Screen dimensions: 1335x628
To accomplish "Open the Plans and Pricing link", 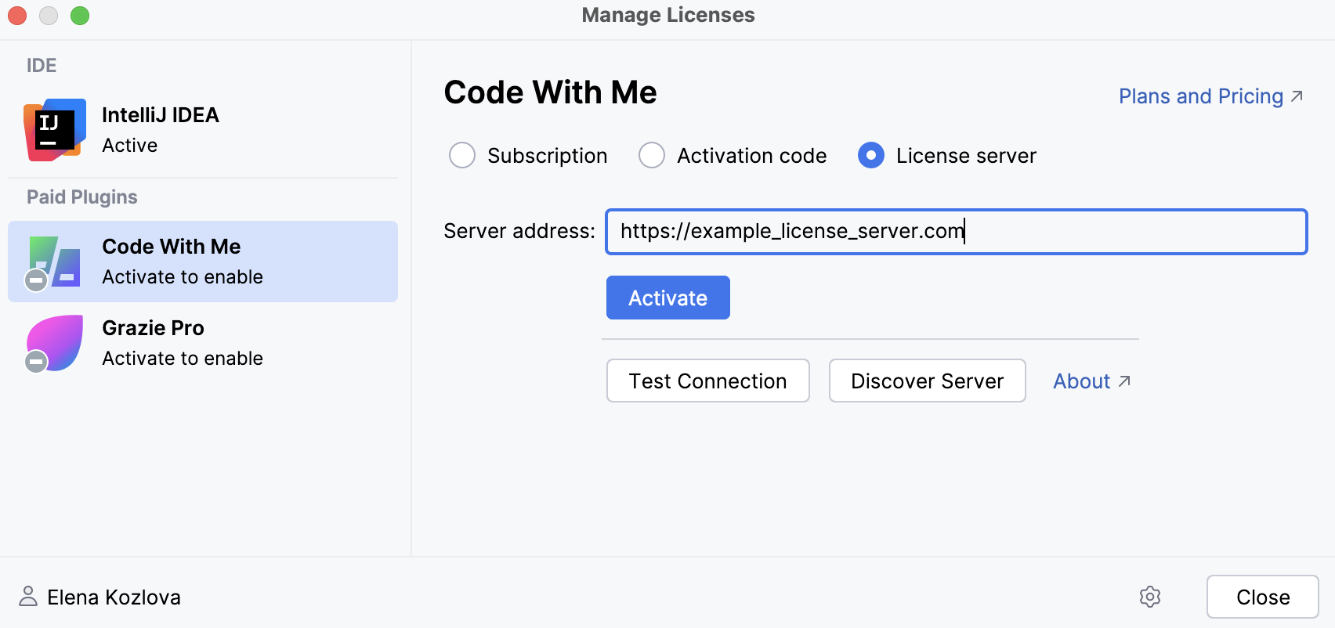I will pos(1201,96).
